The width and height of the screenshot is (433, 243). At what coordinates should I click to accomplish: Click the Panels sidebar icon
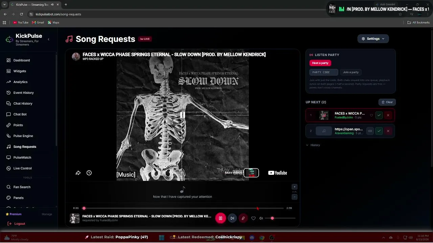coord(9,198)
